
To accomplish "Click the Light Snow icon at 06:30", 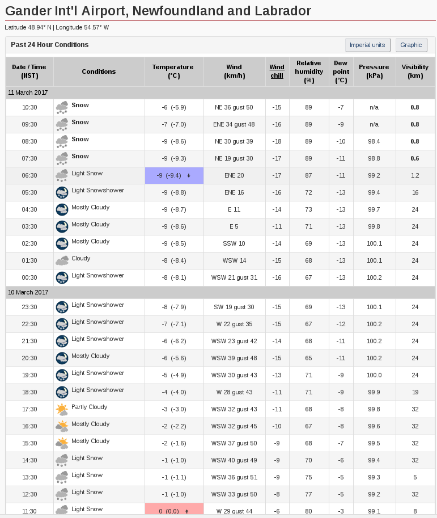I will pos(62,176).
